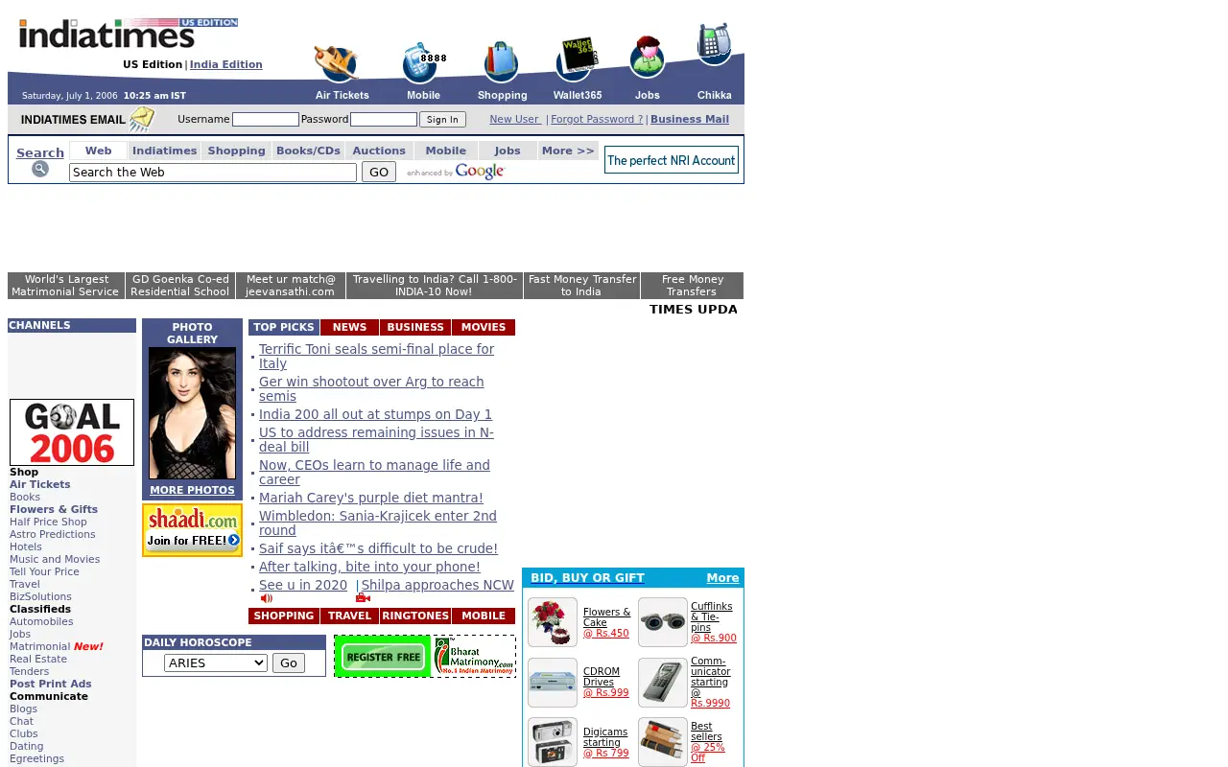Focus the Search the Web text box
This screenshot has width=1228, height=767.
[213, 173]
